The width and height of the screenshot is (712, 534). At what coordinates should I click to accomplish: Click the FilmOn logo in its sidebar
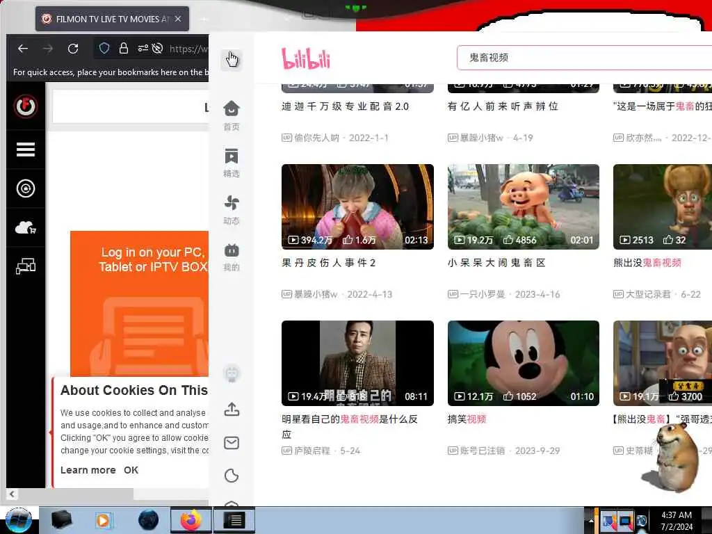tap(26, 106)
